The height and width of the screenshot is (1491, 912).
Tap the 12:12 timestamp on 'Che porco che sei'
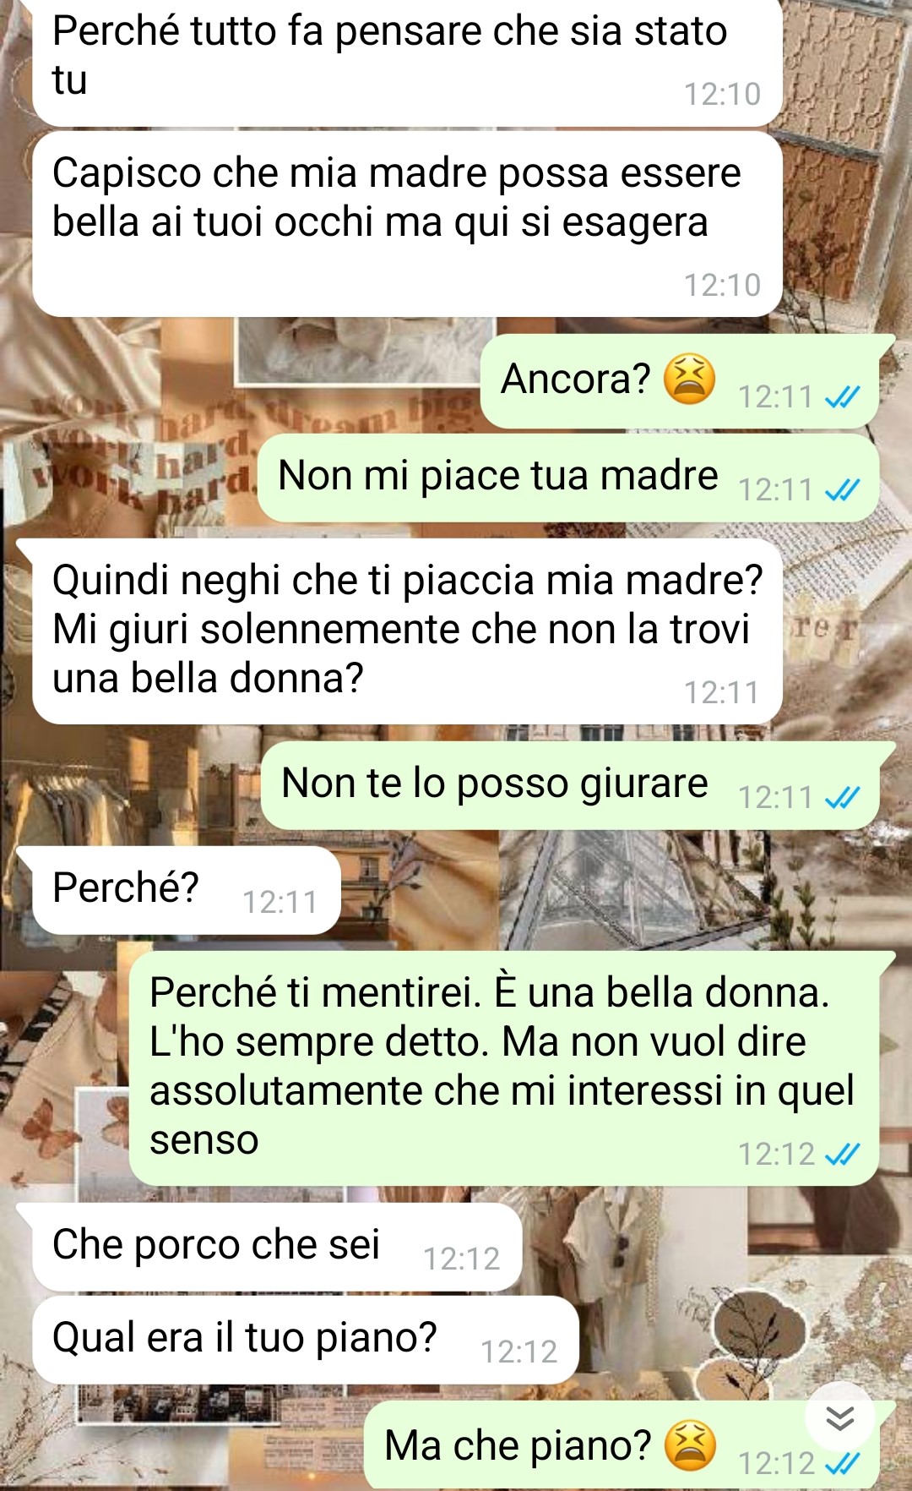coord(462,1259)
